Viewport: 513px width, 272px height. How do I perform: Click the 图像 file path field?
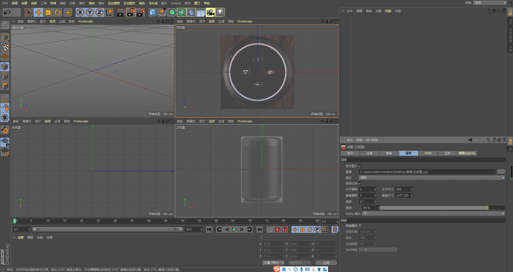click(x=427, y=172)
